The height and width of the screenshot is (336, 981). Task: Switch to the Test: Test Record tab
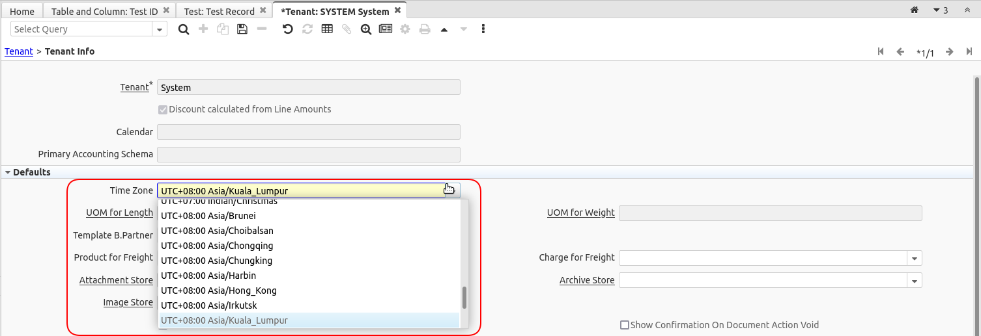click(220, 11)
